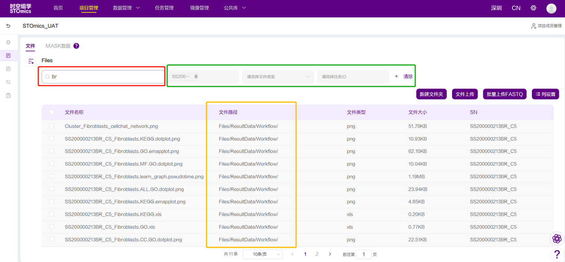The height and width of the screenshot is (262, 565).
Task: Click the back arrow beside STOmics_UAT
Action: [8, 26]
